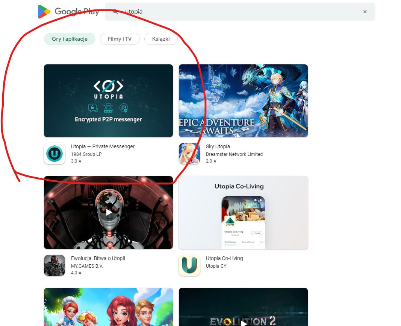Screen dimensions: 401x326
Task: Click Sky Utopia app icon
Action: 189,153
